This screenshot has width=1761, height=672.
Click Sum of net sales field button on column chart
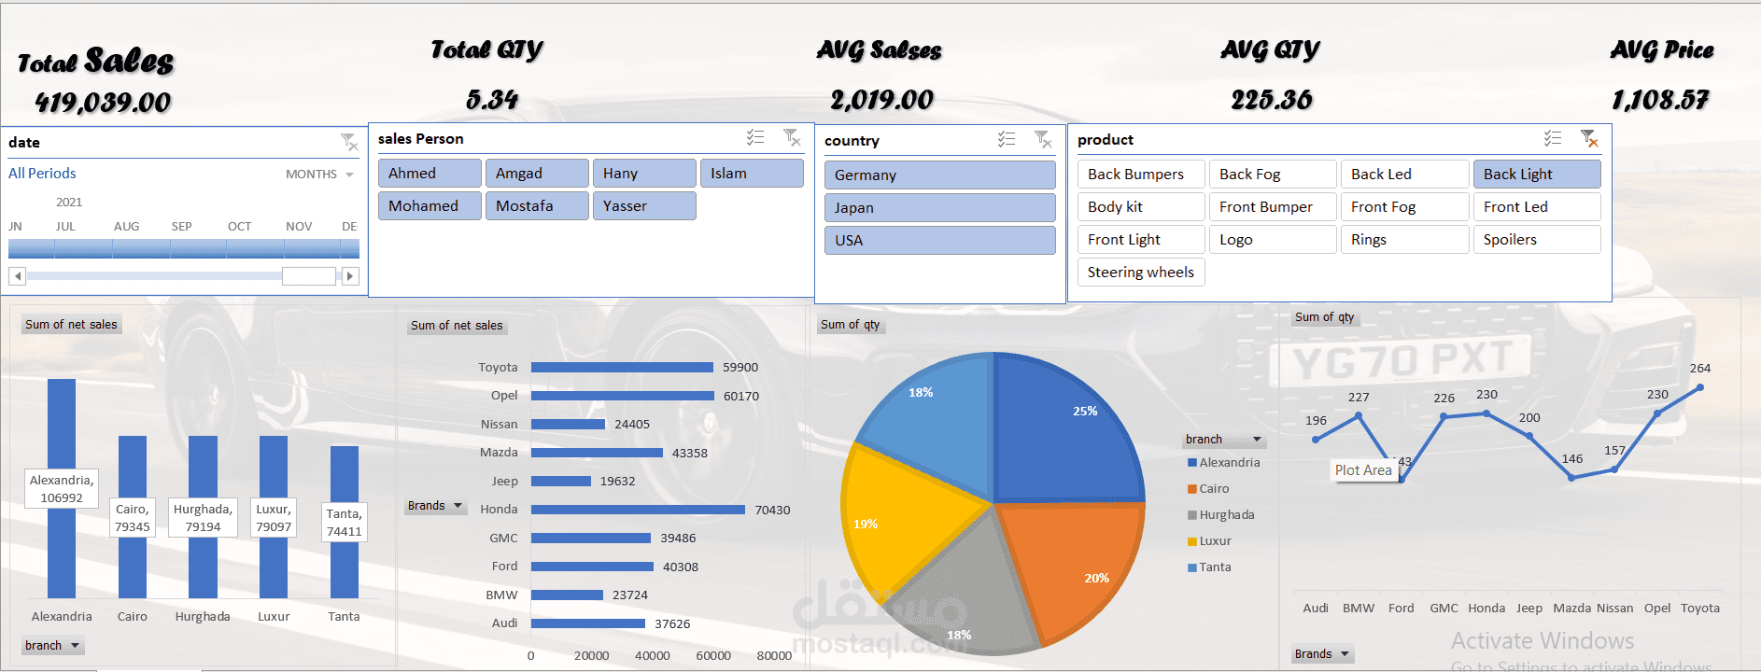coord(72,325)
